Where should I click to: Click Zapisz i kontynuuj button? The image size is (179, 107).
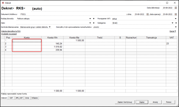click(x=125, y=102)
